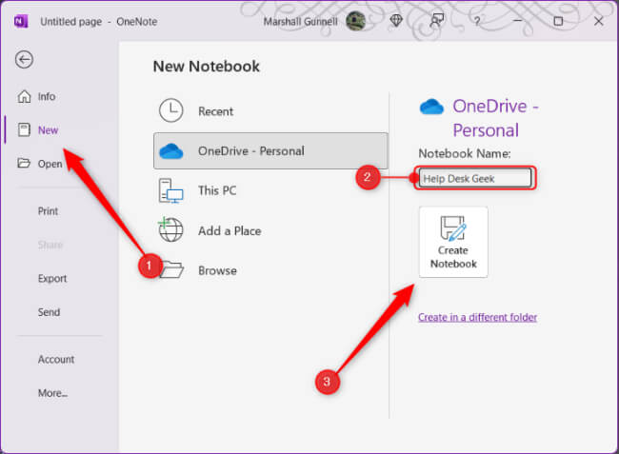Click the back arrow to exit the backstage view
This screenshot has width=619, height=454.
(24, 60)
